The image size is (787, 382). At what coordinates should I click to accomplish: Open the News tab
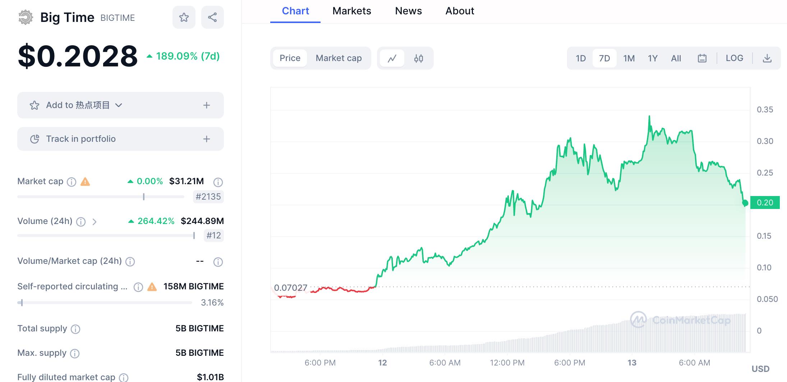408,11
